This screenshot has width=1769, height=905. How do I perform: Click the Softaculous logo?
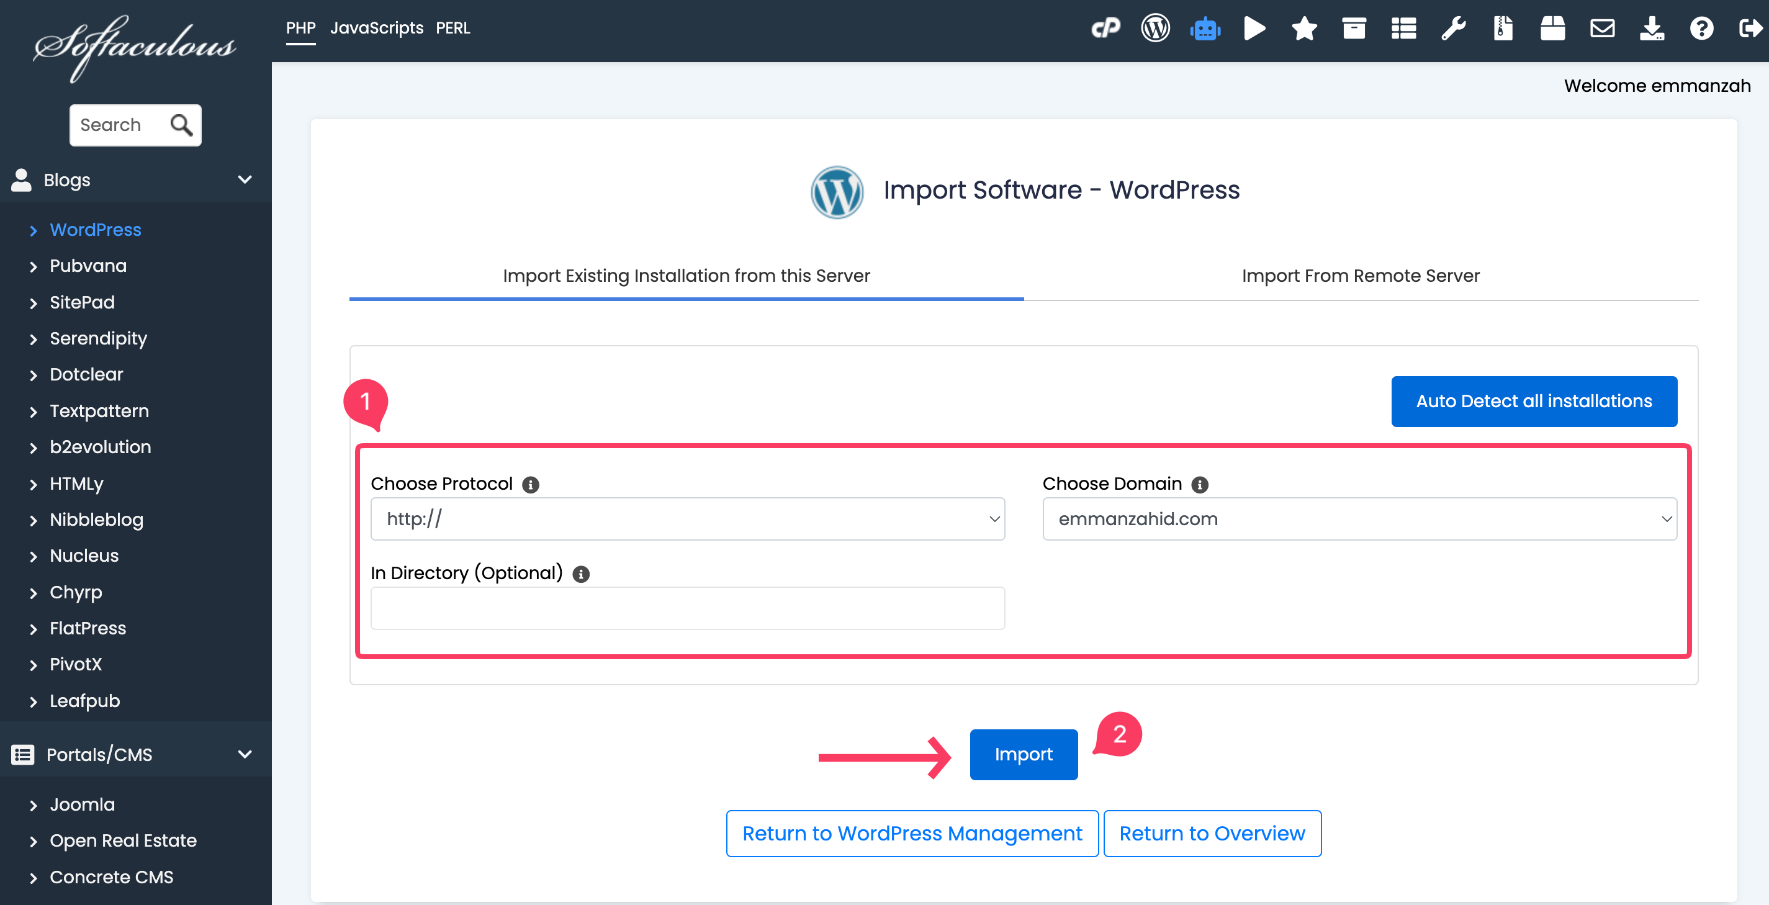(135, 48)
